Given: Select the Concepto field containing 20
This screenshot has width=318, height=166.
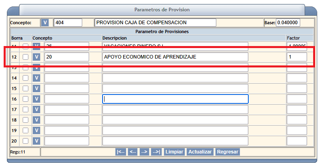Looking at the screenshot, I should point(66,57).
